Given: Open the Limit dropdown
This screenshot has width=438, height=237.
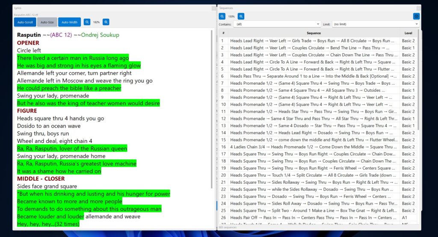Looking at the screenshot, I should [x=375, y=24].
